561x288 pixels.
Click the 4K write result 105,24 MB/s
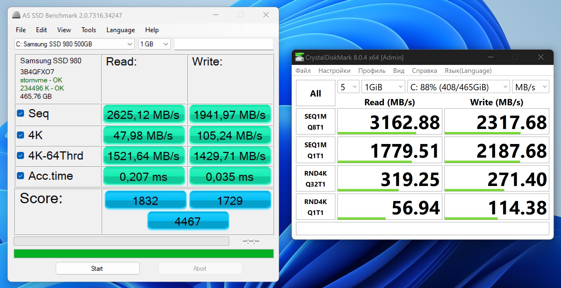tap(230, 136)
